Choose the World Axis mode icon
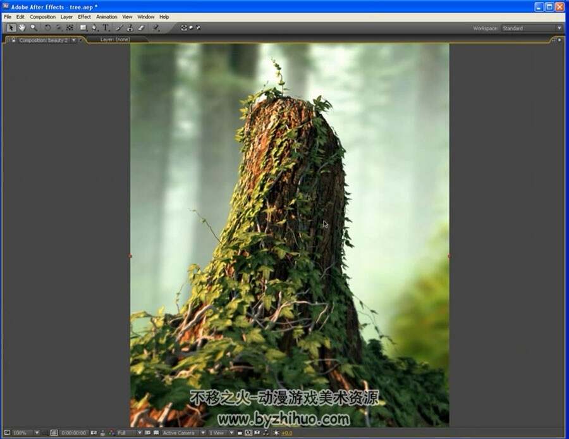This screenshot has width=569, height=439. [x=191, y=28]
